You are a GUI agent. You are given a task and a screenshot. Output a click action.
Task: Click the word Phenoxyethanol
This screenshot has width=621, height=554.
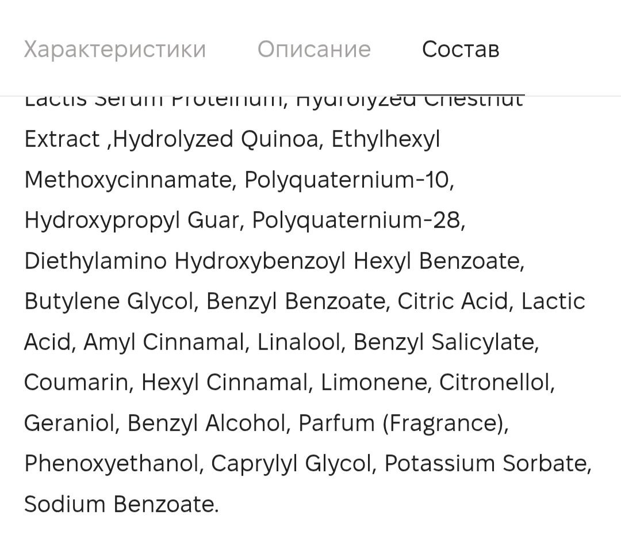[112, 464]
